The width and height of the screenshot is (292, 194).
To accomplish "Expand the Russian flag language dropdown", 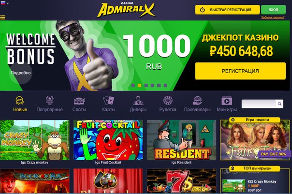I will pos(5,3).
